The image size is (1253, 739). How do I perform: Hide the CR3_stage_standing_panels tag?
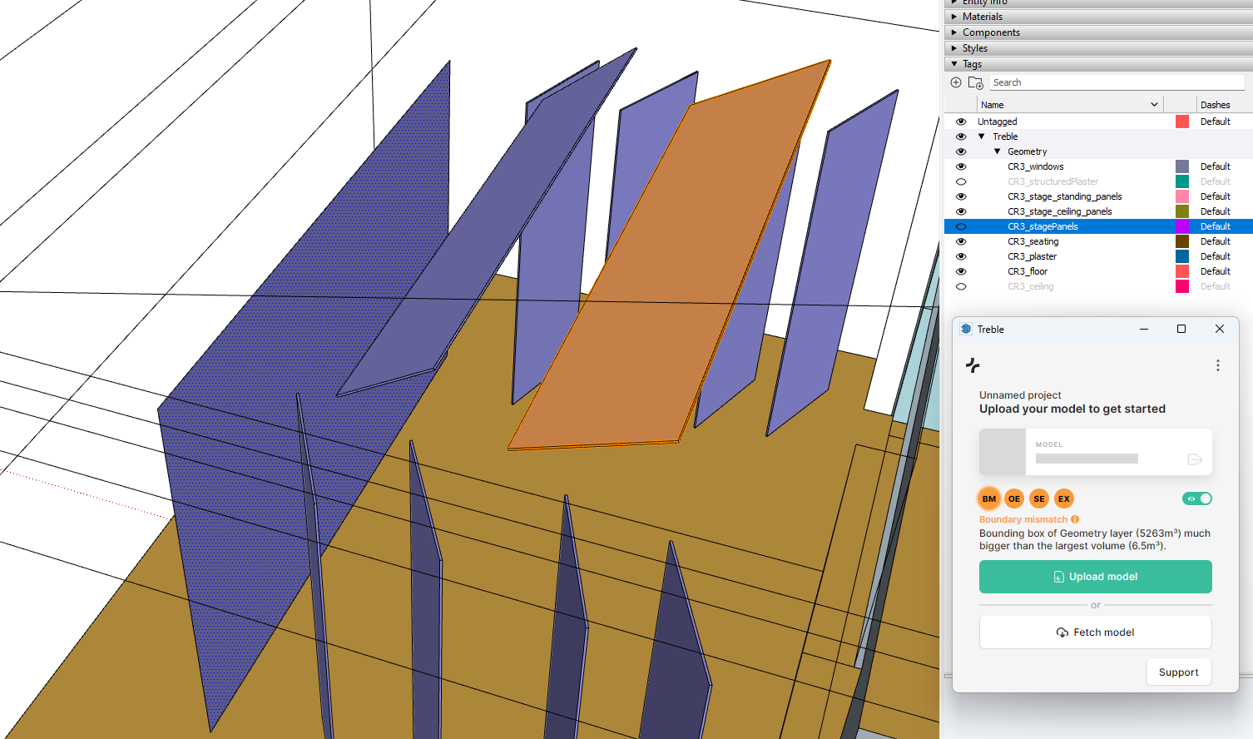click(x=961, y=196)
